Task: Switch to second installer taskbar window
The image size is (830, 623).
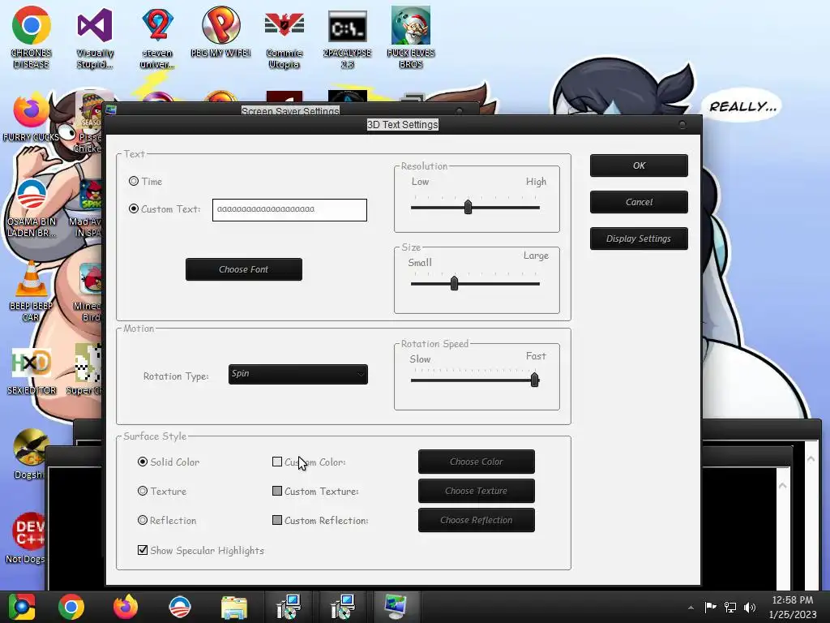Action: [343, 607]
